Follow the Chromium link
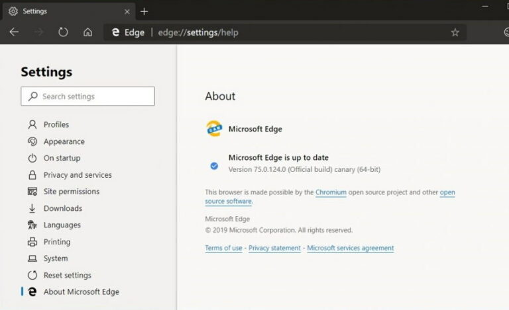 coord(331,192)
